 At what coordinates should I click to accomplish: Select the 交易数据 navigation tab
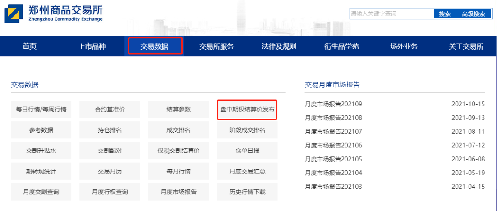(155, 46)
